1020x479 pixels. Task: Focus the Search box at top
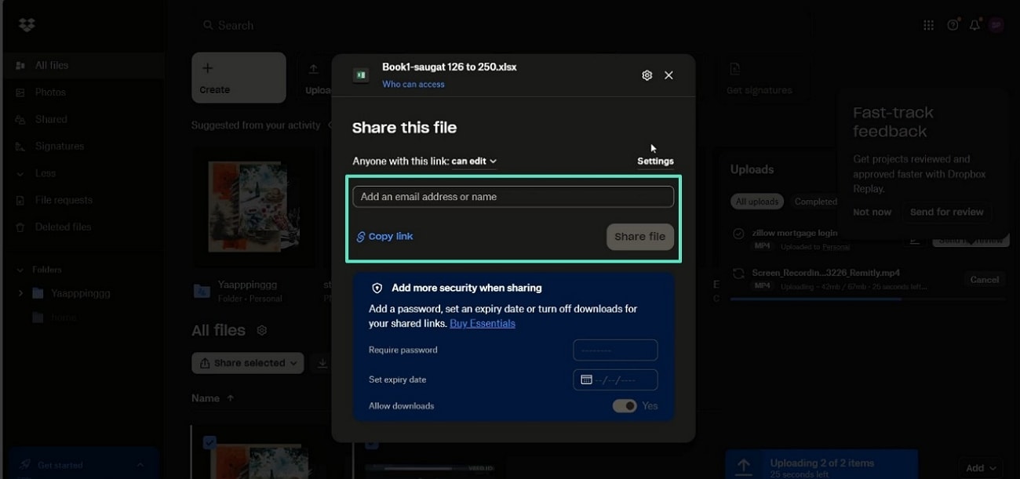502,25
